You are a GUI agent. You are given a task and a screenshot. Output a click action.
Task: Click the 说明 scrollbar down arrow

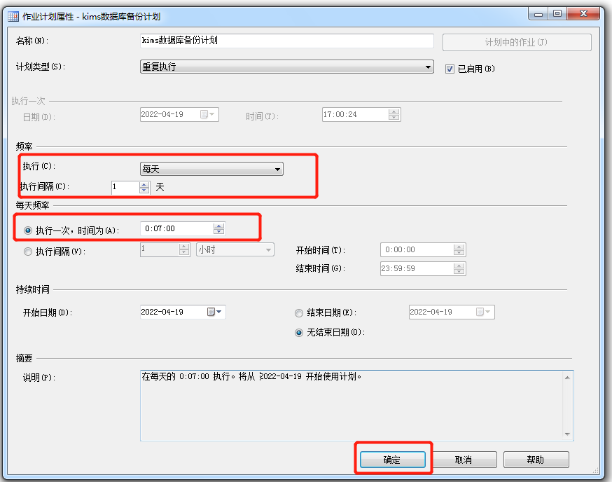tap(567, 434)
